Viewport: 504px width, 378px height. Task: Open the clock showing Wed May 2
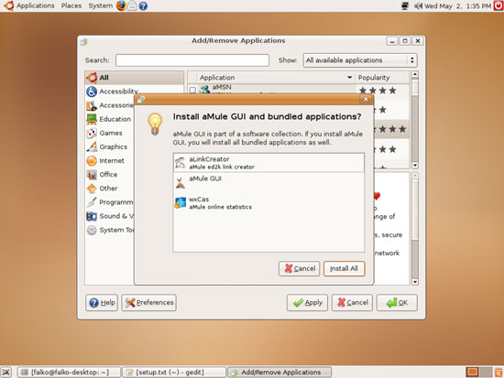[x=457, y=5]
